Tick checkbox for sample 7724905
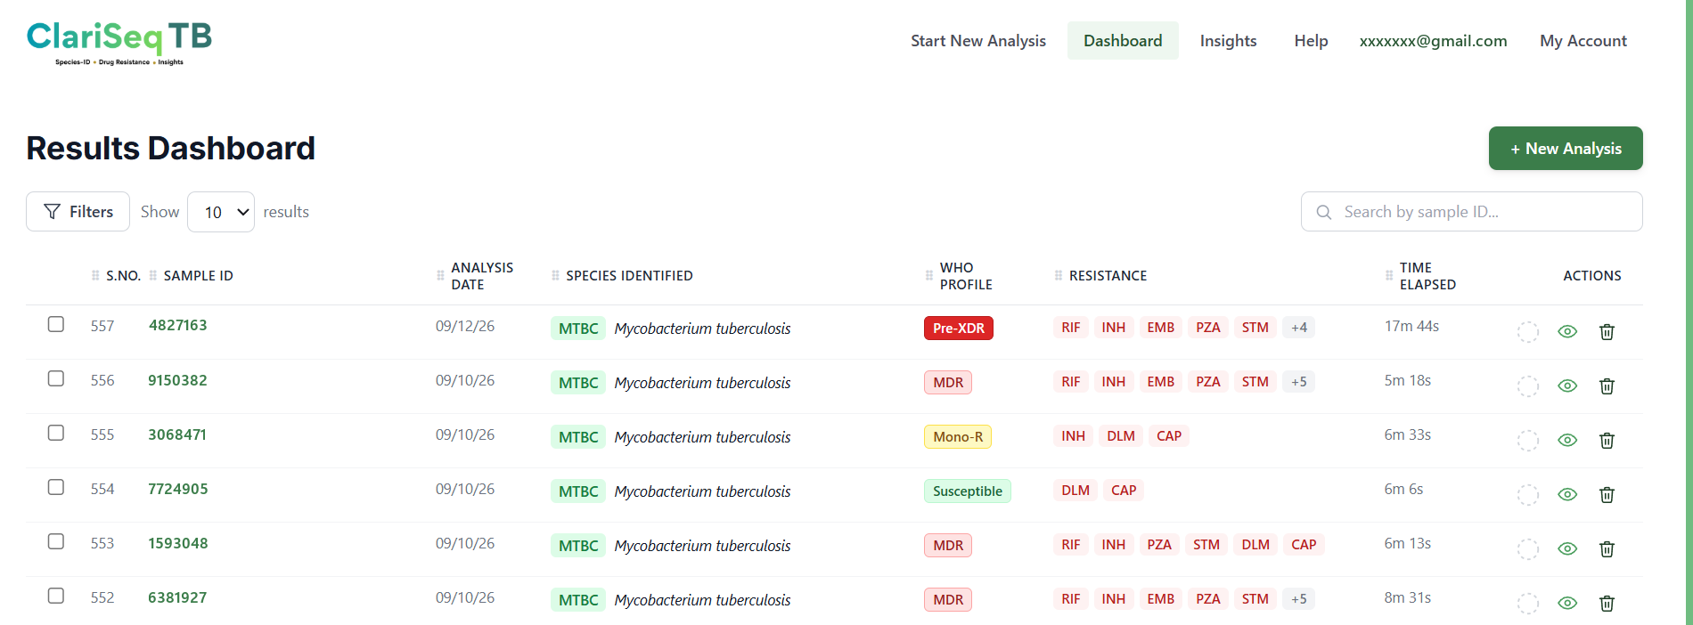This screenshot has height=625, width=1693. click(x=56, y=487)
